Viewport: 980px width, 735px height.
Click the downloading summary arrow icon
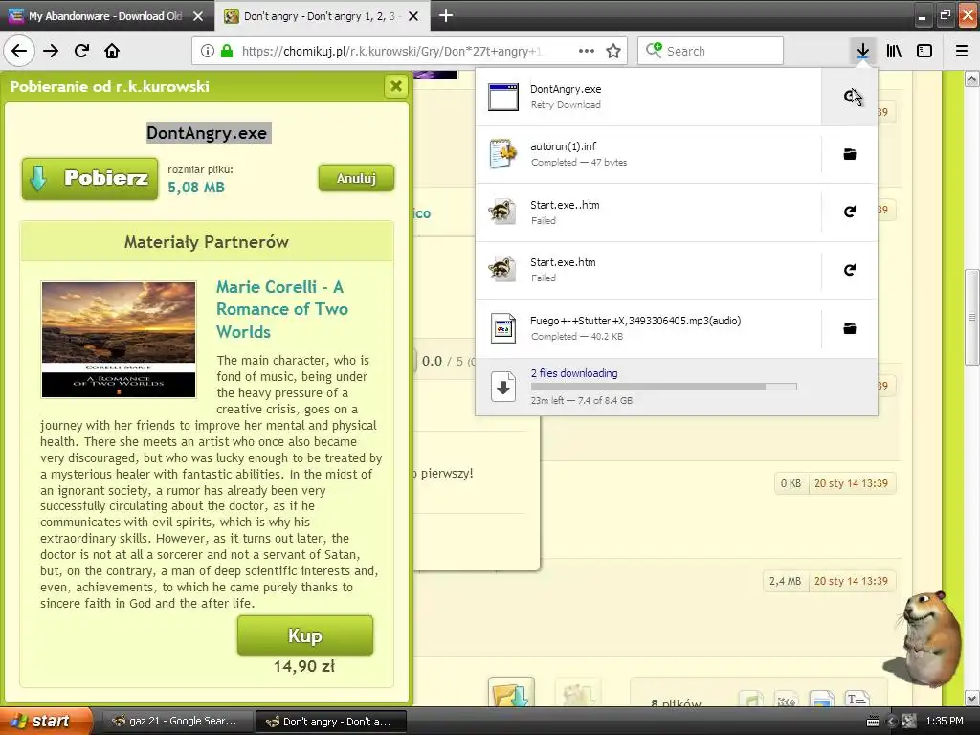503,387
